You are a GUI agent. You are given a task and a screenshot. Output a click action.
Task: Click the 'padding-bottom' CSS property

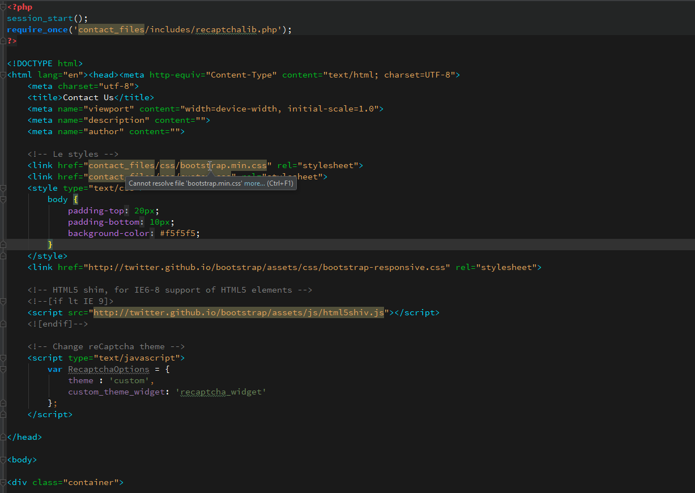[x=104, y=222]
